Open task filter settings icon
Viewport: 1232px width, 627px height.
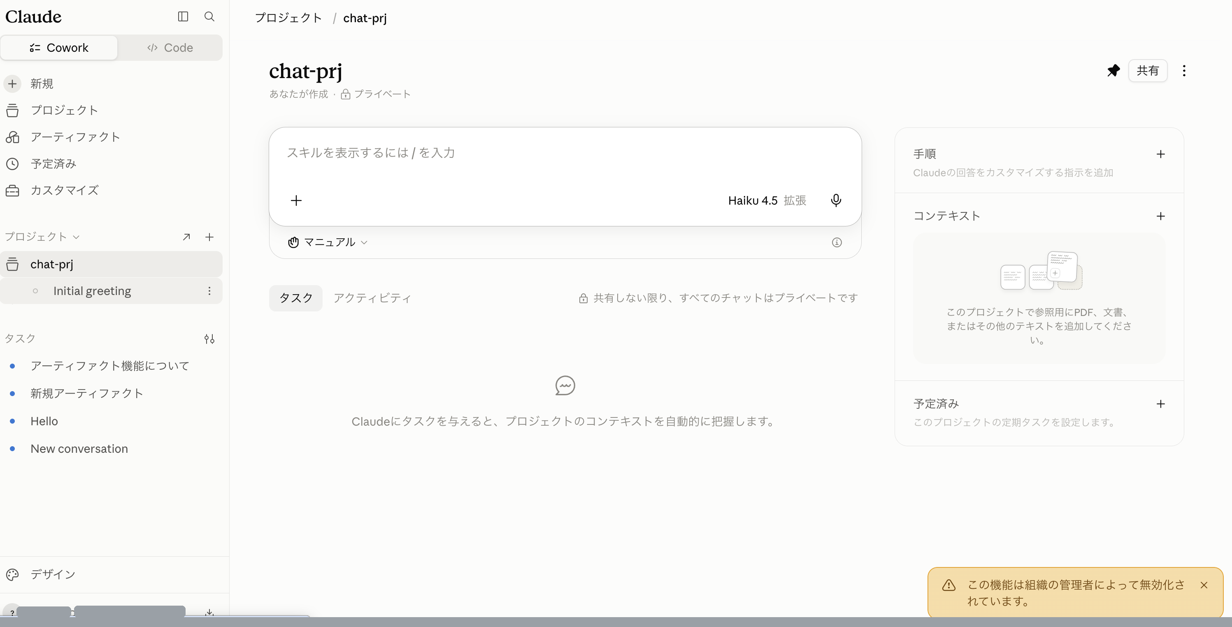[209, 339]
